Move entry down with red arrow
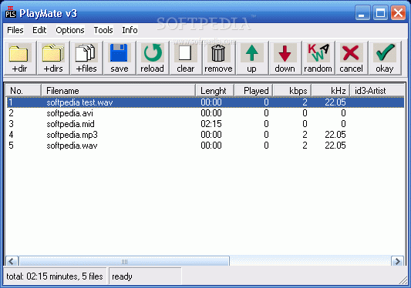Image resolution: width=411 pixels, height=288 pixels. (x=285, y=58)
